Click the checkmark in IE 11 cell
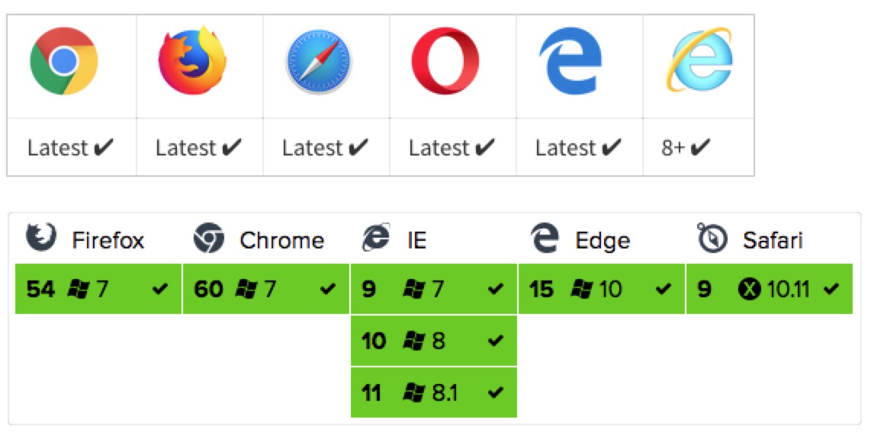Viewport: 871px width, 442px height. (496, 392)
